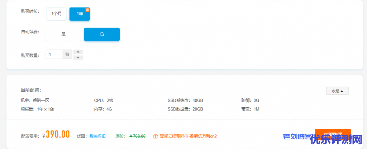Enable auto-renewal with the 是 option
Viewport: 367px width, 149px height.
63,34
